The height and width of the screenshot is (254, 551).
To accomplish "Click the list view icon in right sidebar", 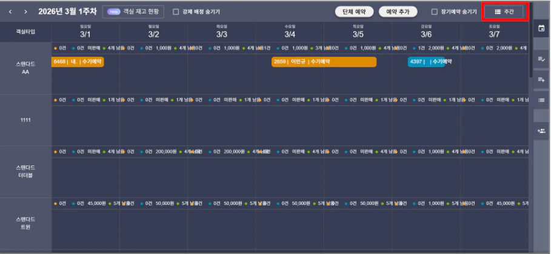I will tap(541, 100).
